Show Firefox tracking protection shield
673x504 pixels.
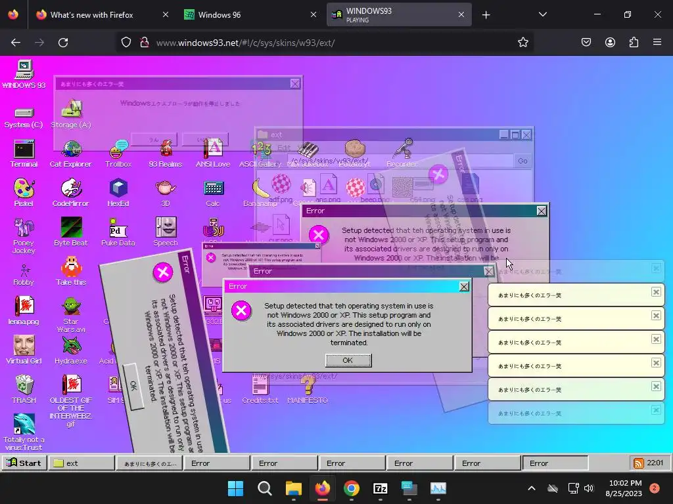point(126,42)
